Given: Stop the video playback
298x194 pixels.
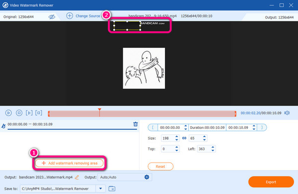Looking at the screenshot, I should tap(19, 113).
